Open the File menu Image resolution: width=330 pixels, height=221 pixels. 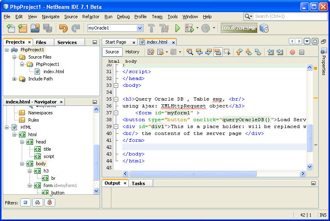7,17
